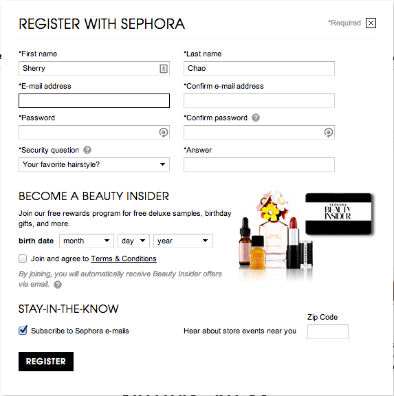Click the Beauty Insider card image

[338, 214]
